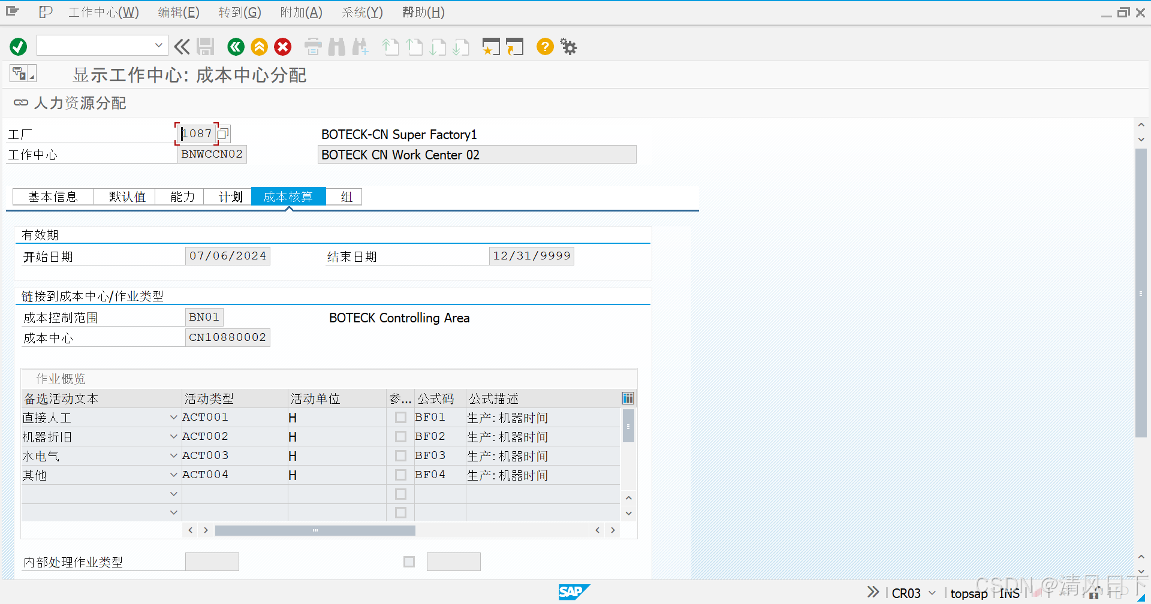
Task: Open the 工作中心(W) menu
Action: coord(104,13)
